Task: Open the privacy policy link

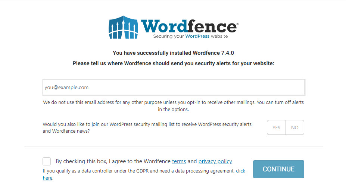Action: (x=215, y=161)
